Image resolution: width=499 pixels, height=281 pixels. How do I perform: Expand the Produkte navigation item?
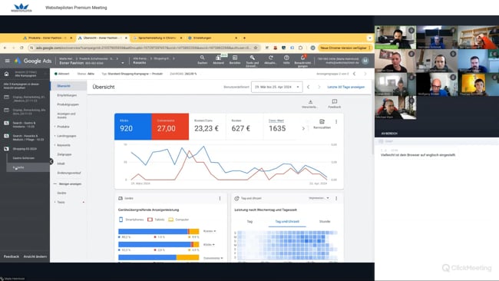[x=63, y=127]
